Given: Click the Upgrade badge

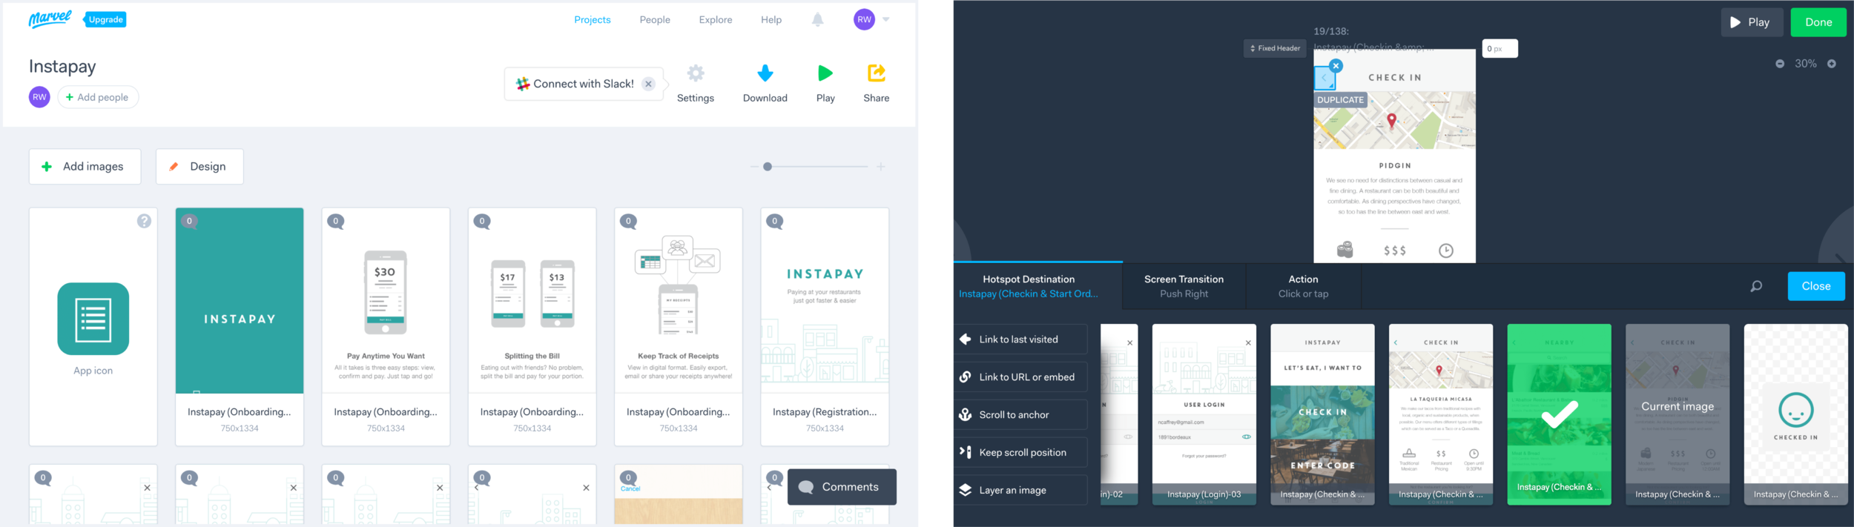Looking at the screenshot, I should pos(105,19).
